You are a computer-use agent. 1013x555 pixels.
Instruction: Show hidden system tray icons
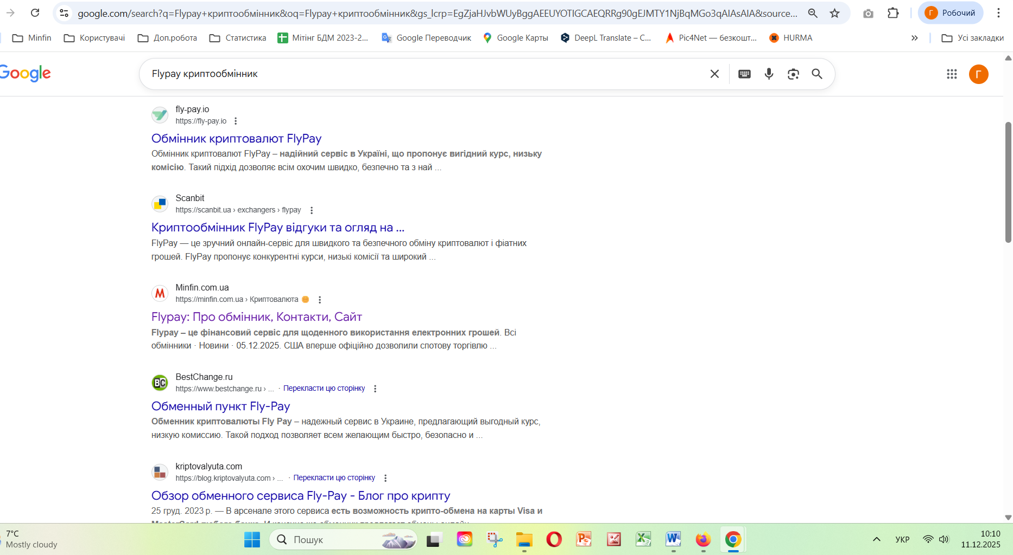click(876, 539)
